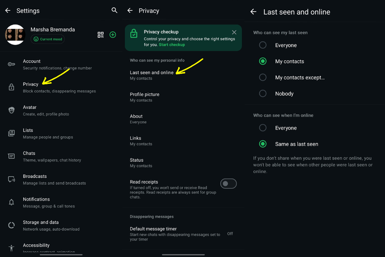The height and width of the screenshot is (257, 385).
Task: Open the Privacy settings entry
Action: [x=61, y=87]
